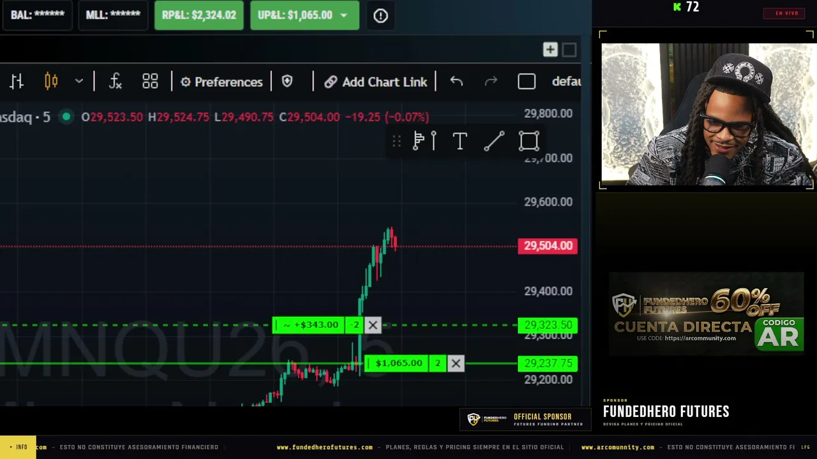Click the position quantity 2 box
Viewport: 817px width, 459px height.
(438, 363)
